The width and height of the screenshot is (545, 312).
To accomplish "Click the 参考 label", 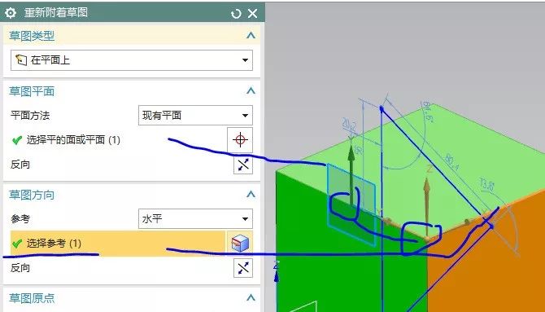I will pos(20,219).
